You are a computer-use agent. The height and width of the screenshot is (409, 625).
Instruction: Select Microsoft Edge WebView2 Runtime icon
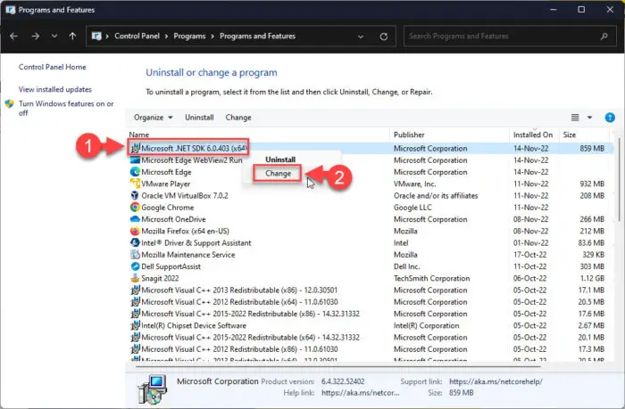[x=135, y=160]
